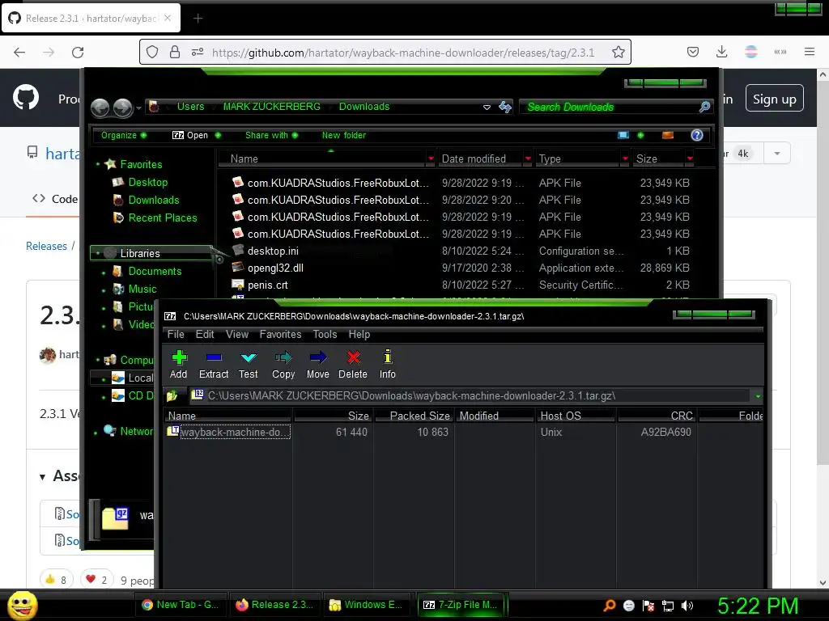
Task: Click the smiley Start button
Action: pyautogui.click(x=22, y=606)
